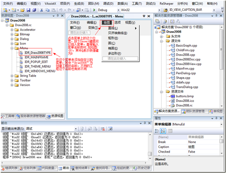Expand the String Table folder node
Viewport: 226px width, 173px height.
[x=12, y=76]
